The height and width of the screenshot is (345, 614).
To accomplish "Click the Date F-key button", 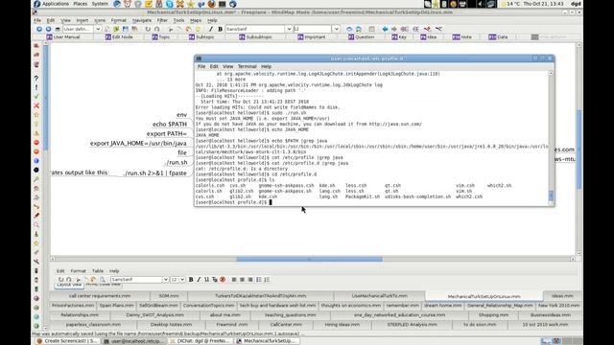I will [x=499, y=37].
